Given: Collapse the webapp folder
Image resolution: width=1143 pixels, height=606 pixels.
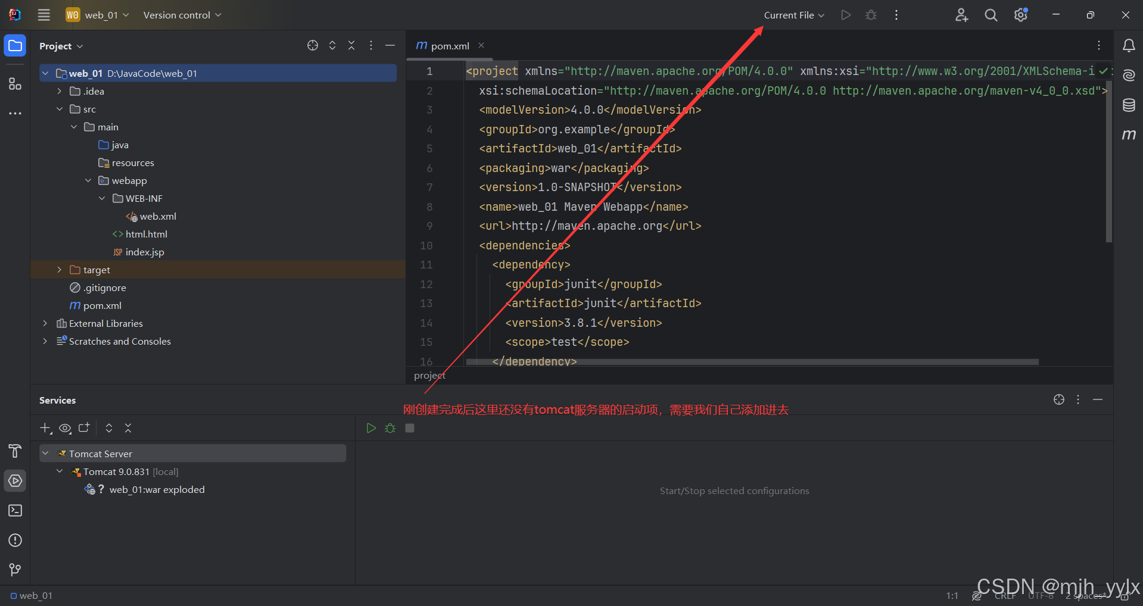Looking at the screenshot, I should pos(88,180).
